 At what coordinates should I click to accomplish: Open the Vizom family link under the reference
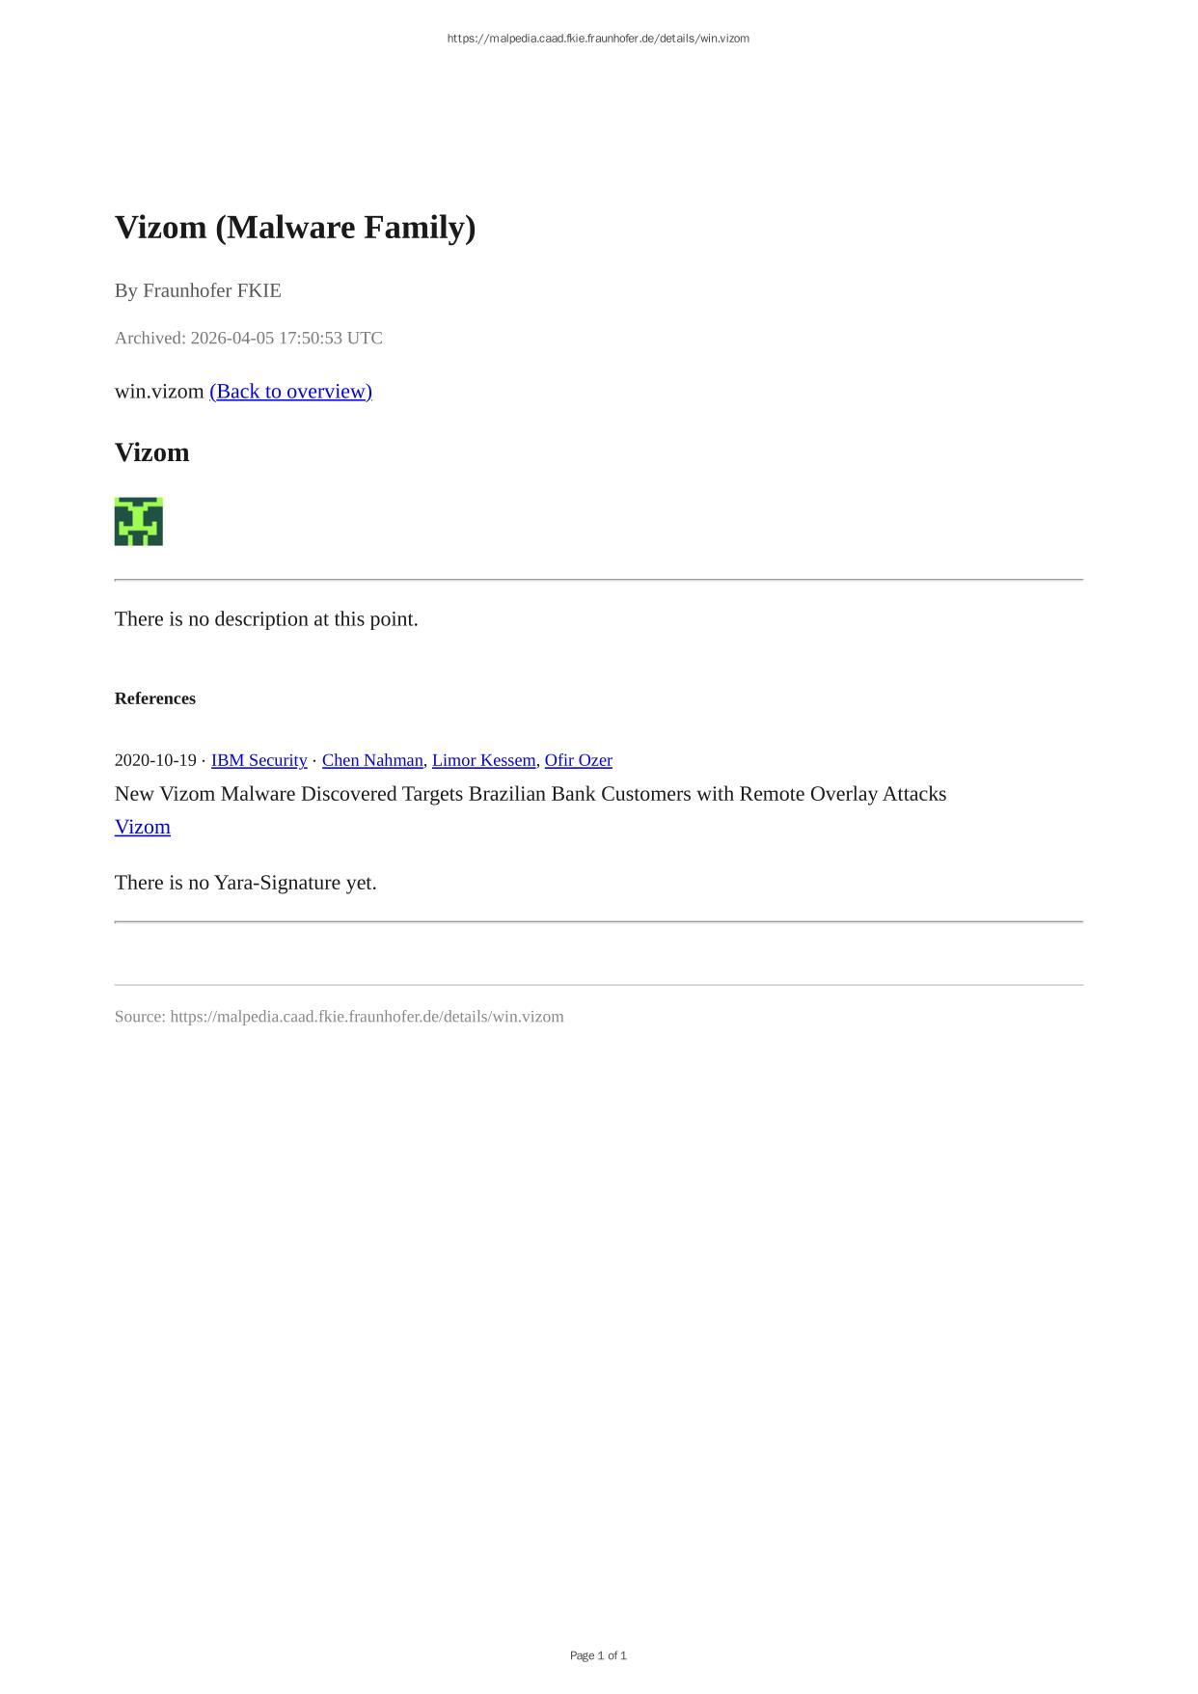click(x=143, y=827)
